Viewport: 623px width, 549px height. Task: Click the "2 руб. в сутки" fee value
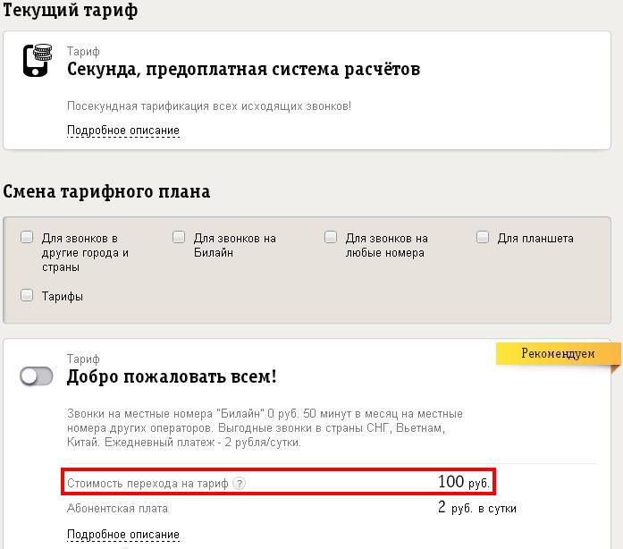(x=476, y=508)
